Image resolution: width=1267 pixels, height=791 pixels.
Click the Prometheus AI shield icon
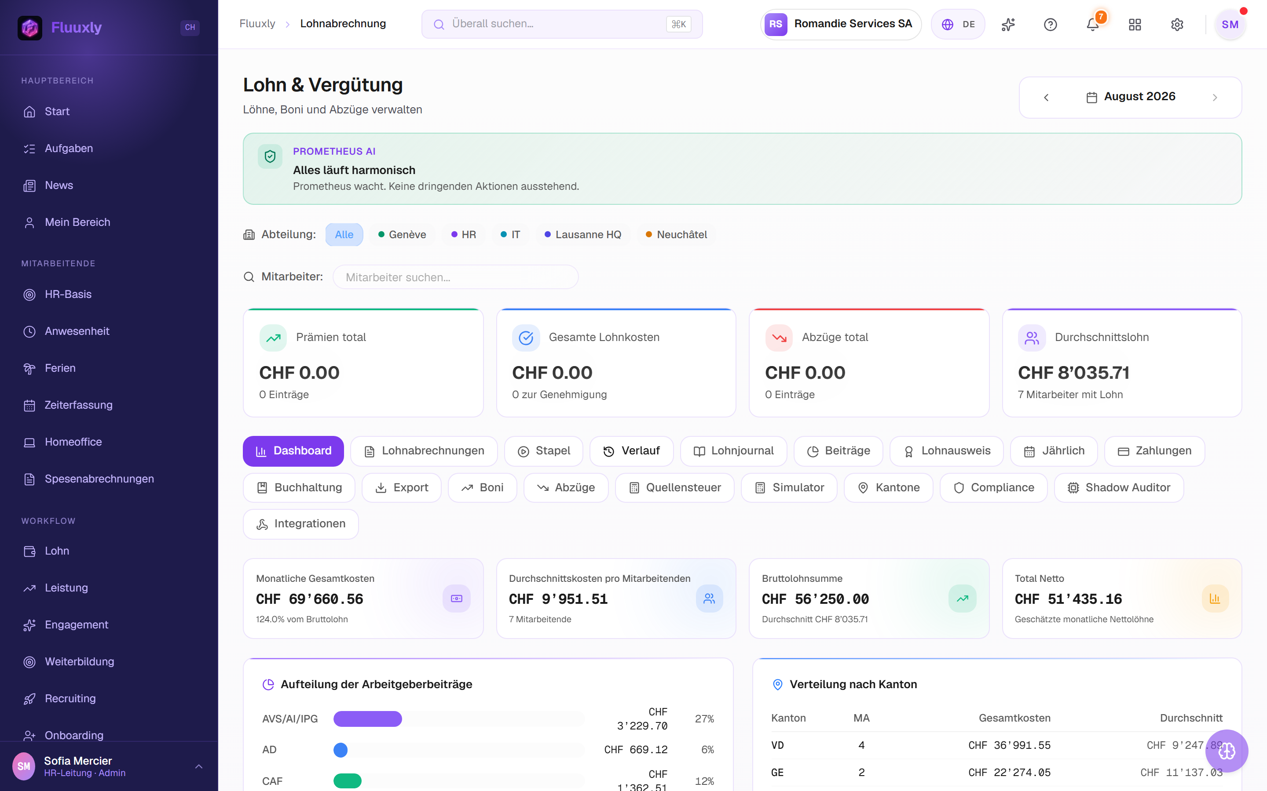[270, 156]
